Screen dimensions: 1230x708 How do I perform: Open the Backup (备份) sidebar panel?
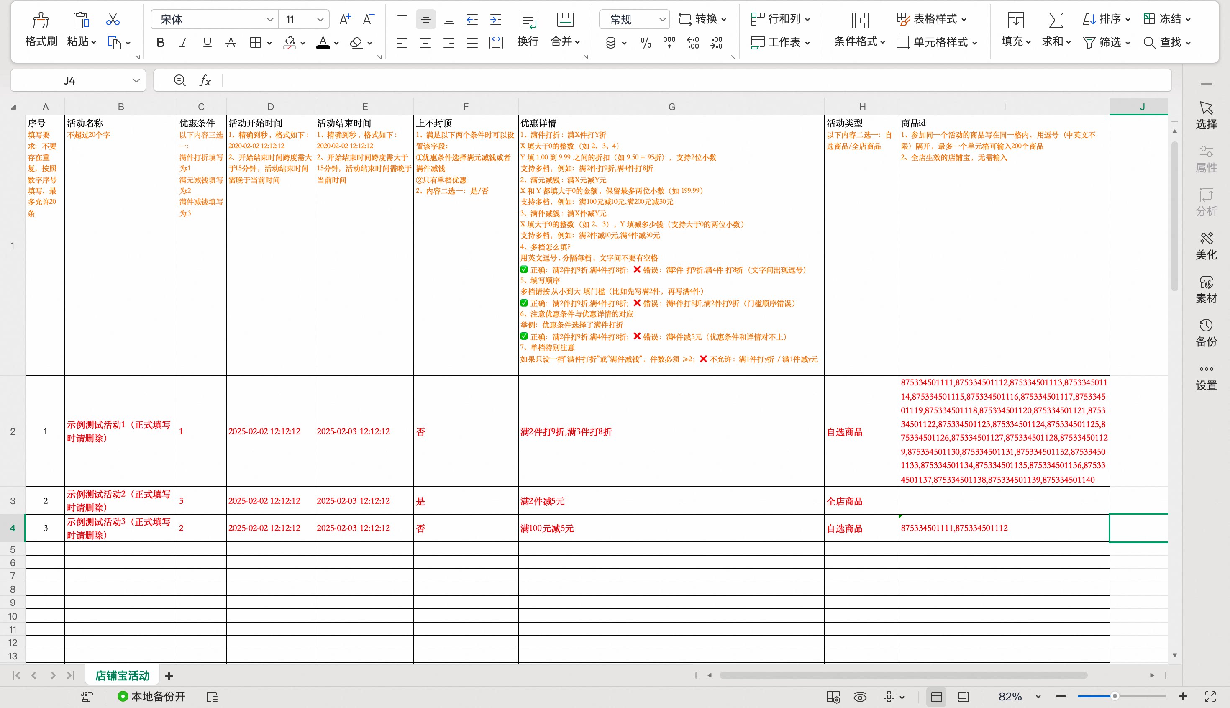(1206, 333)
